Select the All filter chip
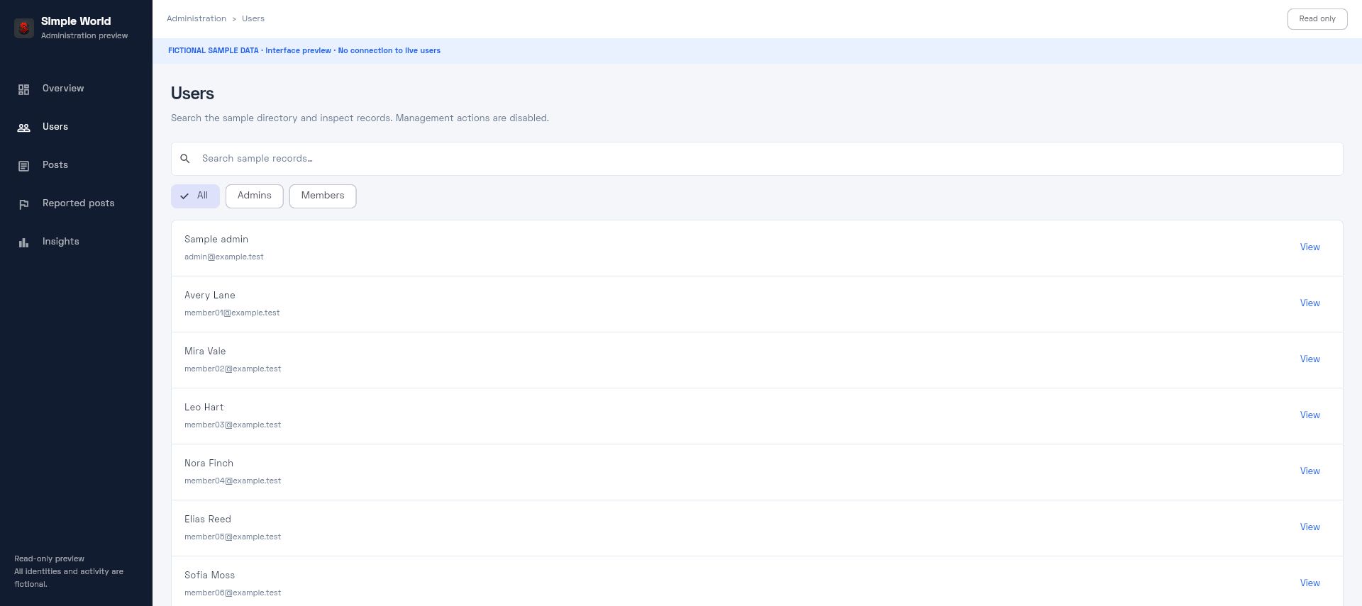 point(195,196)
